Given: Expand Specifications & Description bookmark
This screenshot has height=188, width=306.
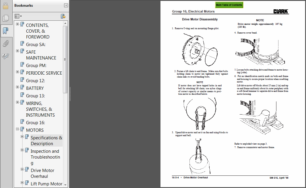Looking at the screenshot, I should pyautogui.click(x=22, y=136).
